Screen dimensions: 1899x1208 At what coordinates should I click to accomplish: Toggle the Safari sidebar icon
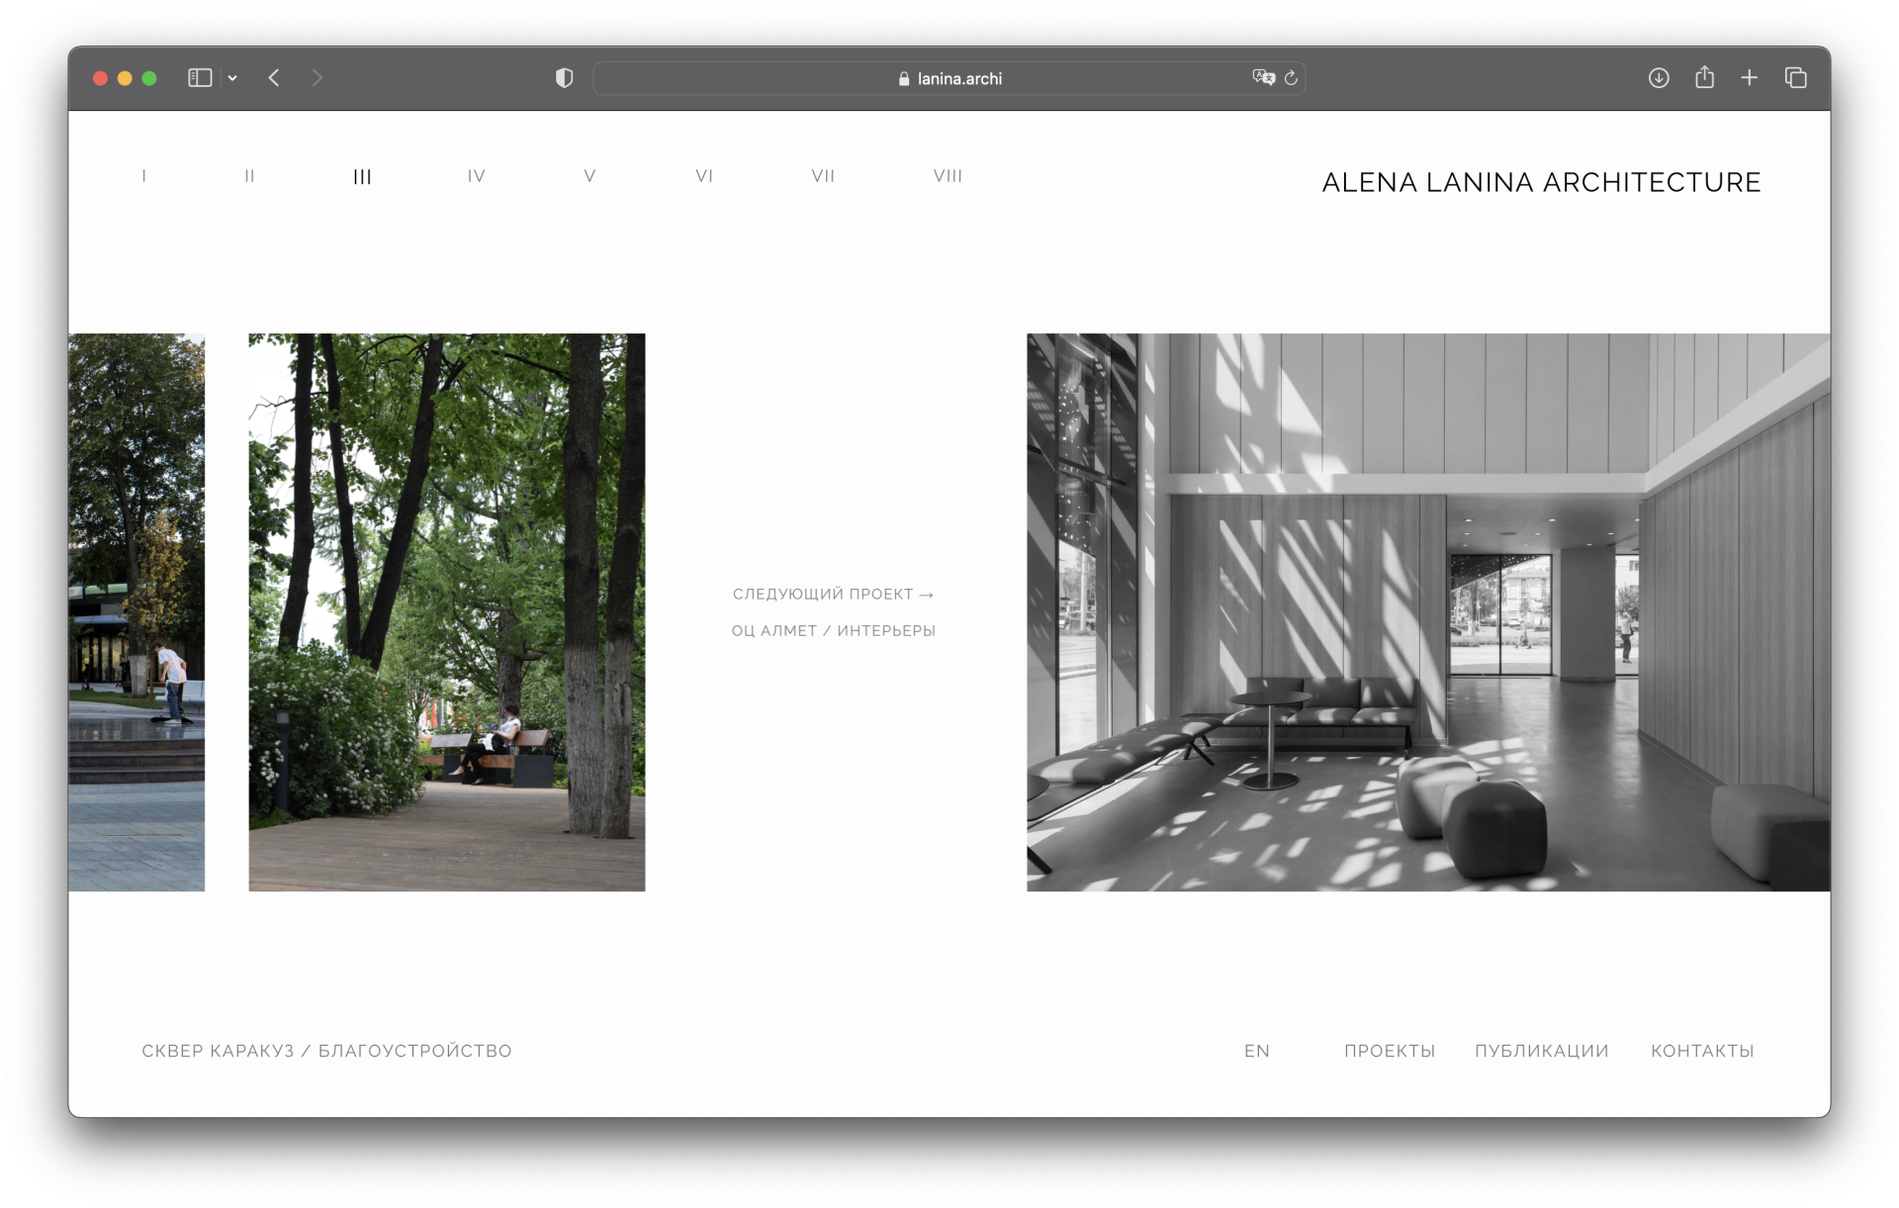[x=200, y=78]
